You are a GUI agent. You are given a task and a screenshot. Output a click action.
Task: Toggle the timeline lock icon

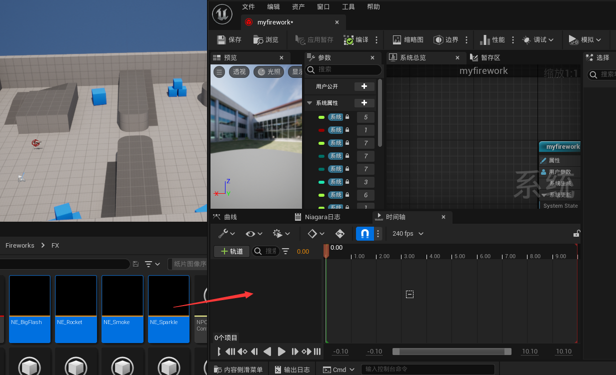(x=576, y=233)
